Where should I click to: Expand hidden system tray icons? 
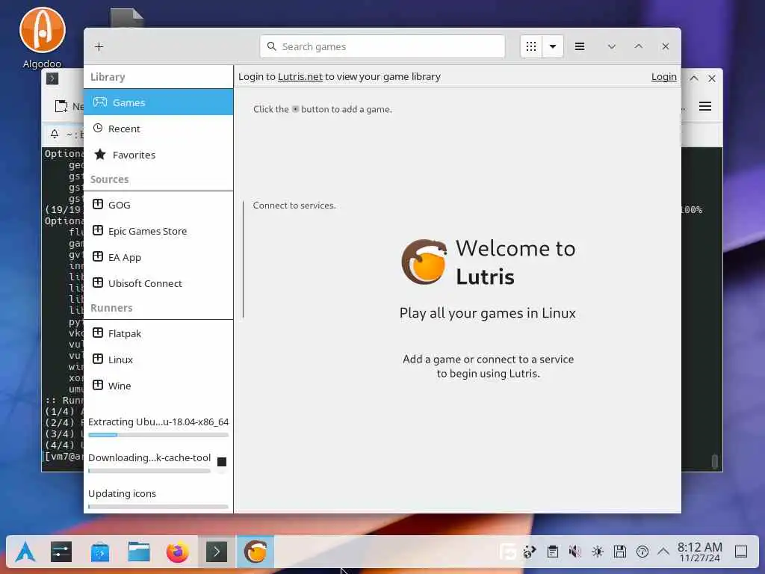click(x=663, y=552)
